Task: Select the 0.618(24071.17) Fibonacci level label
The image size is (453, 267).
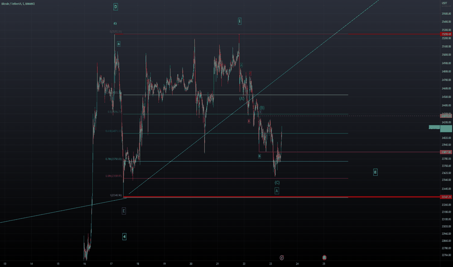Action: point(114,131)
